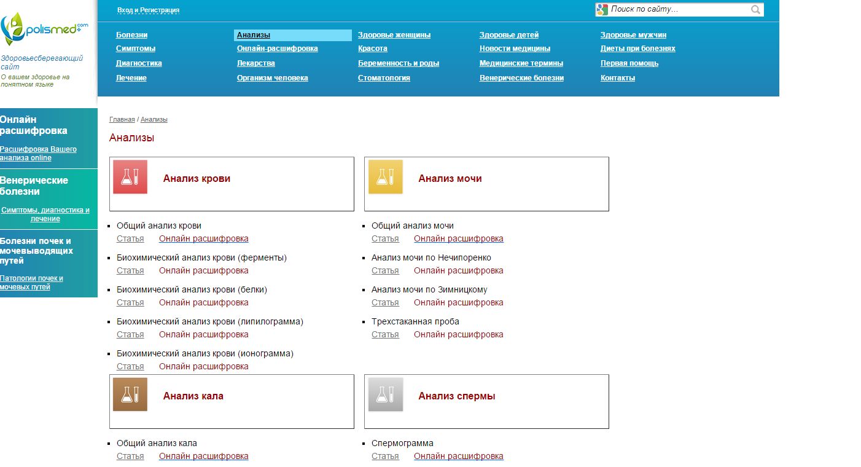The height and width of the screenshot is (467, 861).
Task: Click the Google icon in search box
Action: (602, 10)
